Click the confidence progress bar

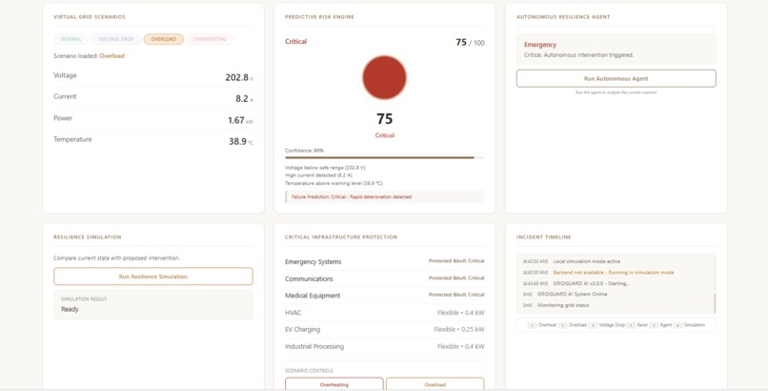[x=385, y=157]
